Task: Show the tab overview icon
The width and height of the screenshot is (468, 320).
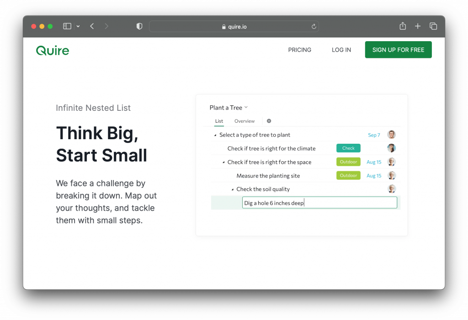Action: click(x=433, y=26)
